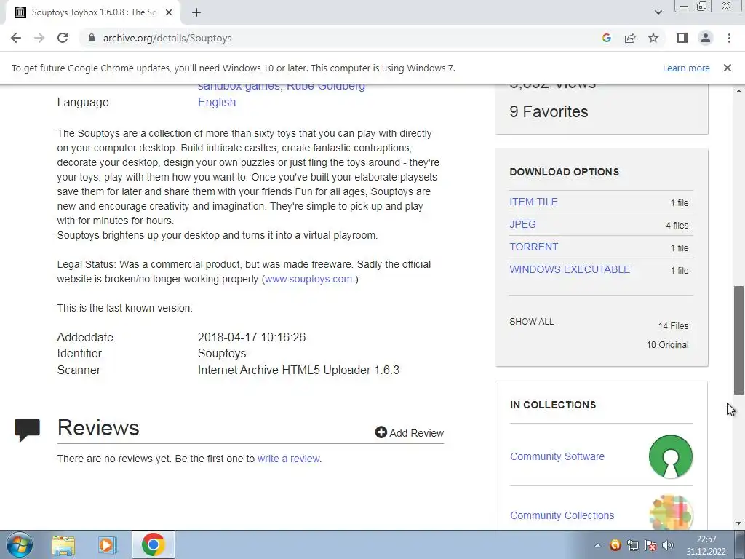Image resolution: width=745 pixels, height=559 pixels.
Task: Click the Community Software green keyhole thumbnail
Action: 670,456
